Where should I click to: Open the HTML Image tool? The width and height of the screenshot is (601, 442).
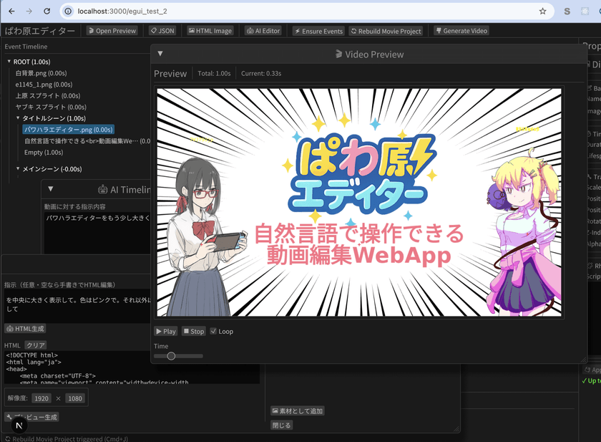click(x=210, y=31)
